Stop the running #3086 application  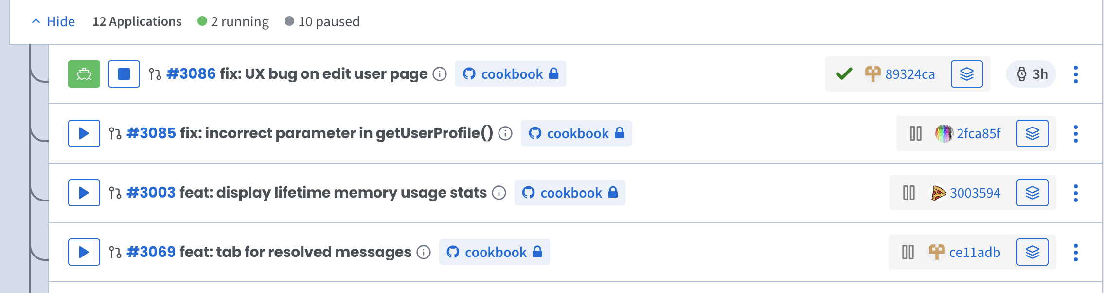[x=124, y=74]
